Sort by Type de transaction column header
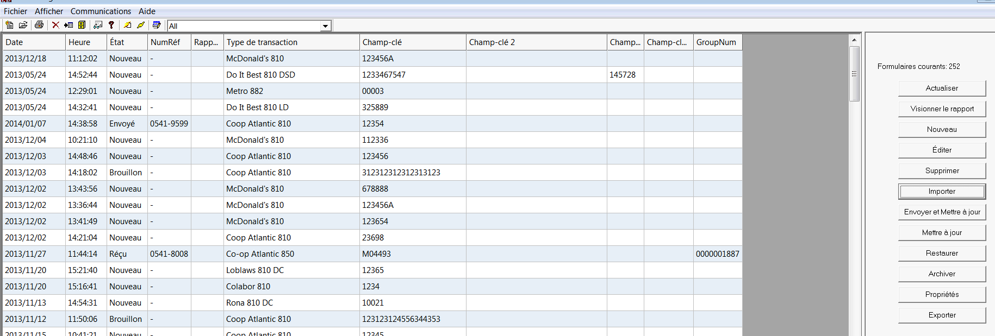Screen dimensions: 995x336 (291, 42)
